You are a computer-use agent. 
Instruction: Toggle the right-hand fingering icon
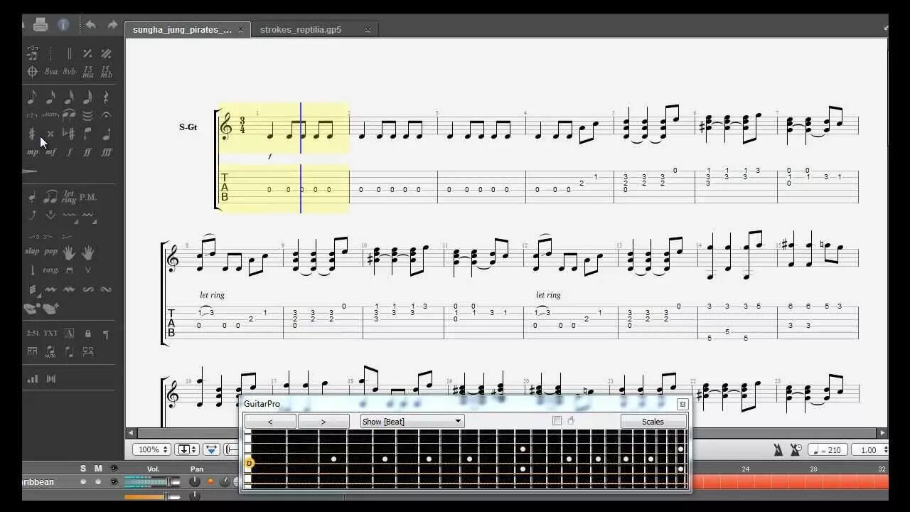coord(87,252)
